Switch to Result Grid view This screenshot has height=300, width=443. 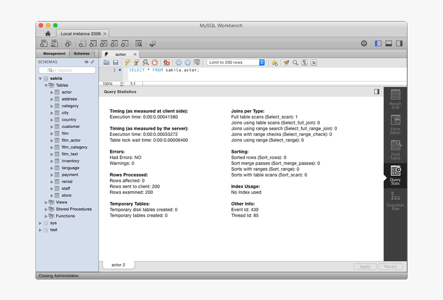pyautogui.click(x=395, y=99)
